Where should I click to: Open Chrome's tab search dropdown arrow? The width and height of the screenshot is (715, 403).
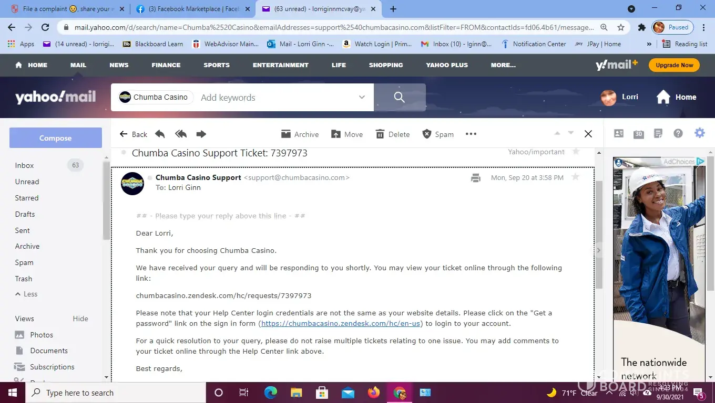coord(631,9)
